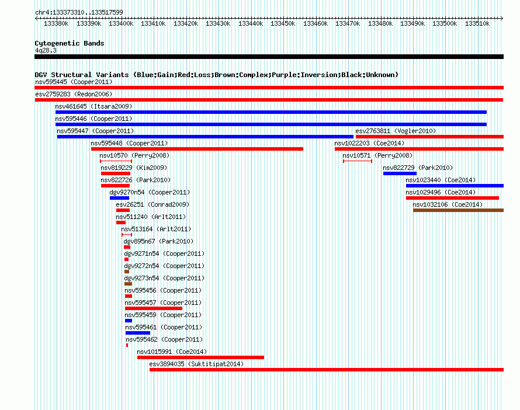Select dgv9270n54 (Cooper2011) label
The height and width of the screenshot is (410, 520).
point(150,192)
